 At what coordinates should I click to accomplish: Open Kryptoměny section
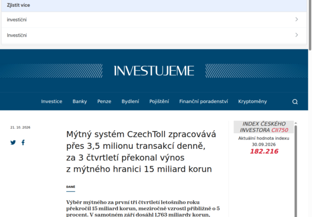(252, 102)
